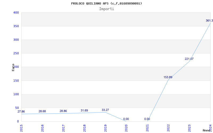Screen dimensions: 213x133
Task: Click the 250 y-axis tick label
Action: click(x=16, y=53)
